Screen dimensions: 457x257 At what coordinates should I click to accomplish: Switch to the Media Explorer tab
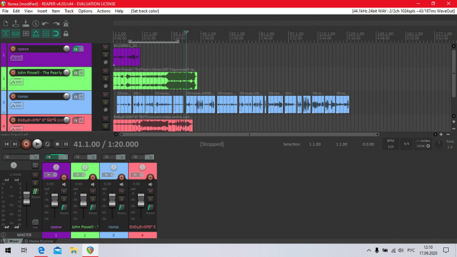(x=39, y=241)
